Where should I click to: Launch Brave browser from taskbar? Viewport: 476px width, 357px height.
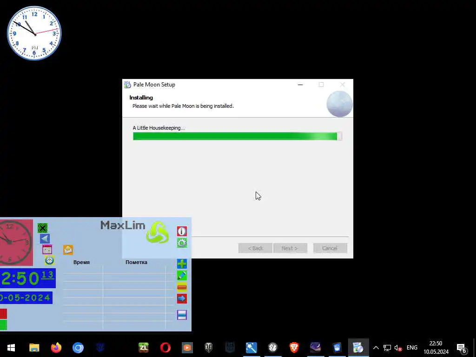coord(294,348)
